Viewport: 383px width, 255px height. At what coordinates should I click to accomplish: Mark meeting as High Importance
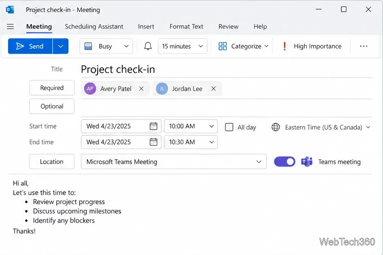(313, 46)
